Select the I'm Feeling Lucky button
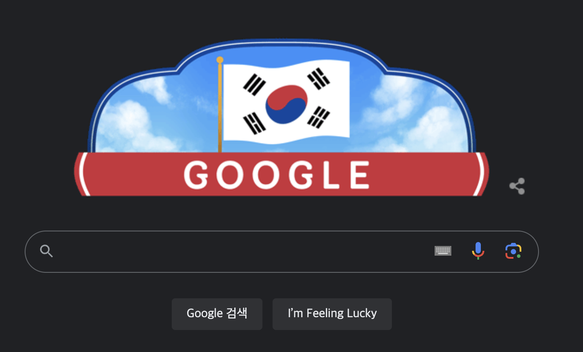This screenshot has height=352, width=583. 332,314
